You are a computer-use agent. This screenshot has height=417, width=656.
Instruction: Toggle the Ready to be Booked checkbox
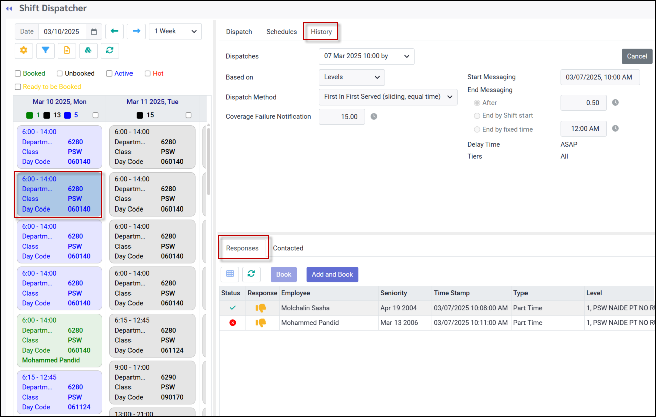tap(18, 87)
